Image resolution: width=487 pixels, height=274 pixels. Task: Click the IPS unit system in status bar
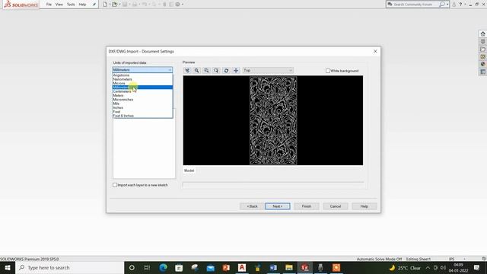451,259
